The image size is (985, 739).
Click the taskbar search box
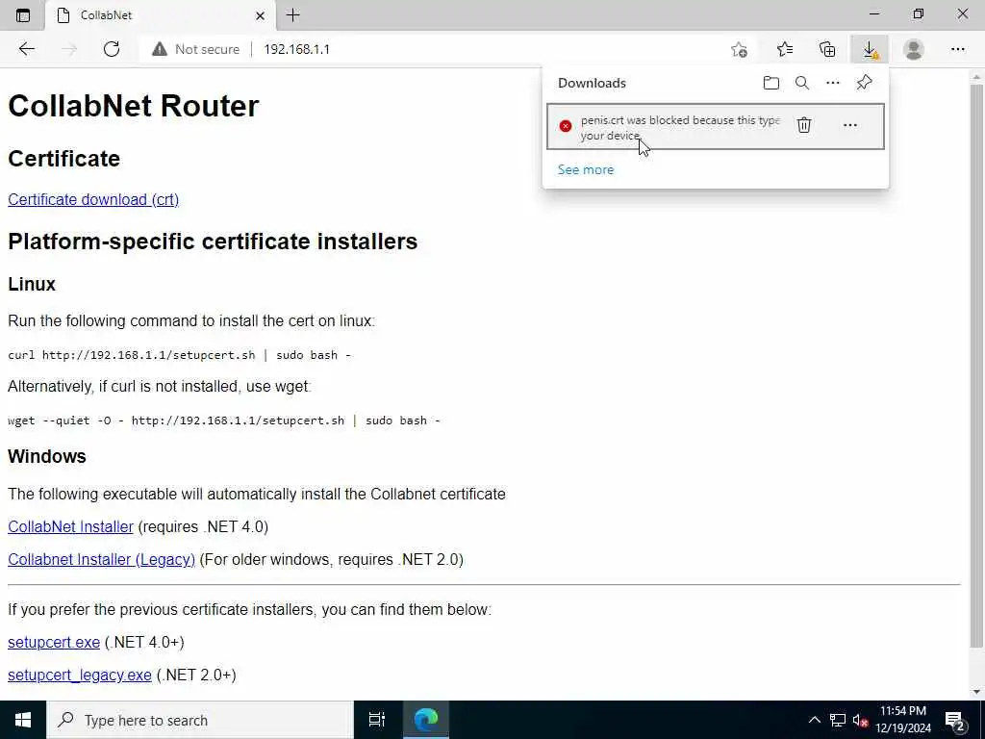click(x=200, y=720)
